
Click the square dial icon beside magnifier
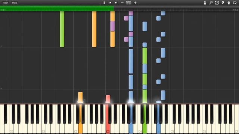click(x=217, y=3)
